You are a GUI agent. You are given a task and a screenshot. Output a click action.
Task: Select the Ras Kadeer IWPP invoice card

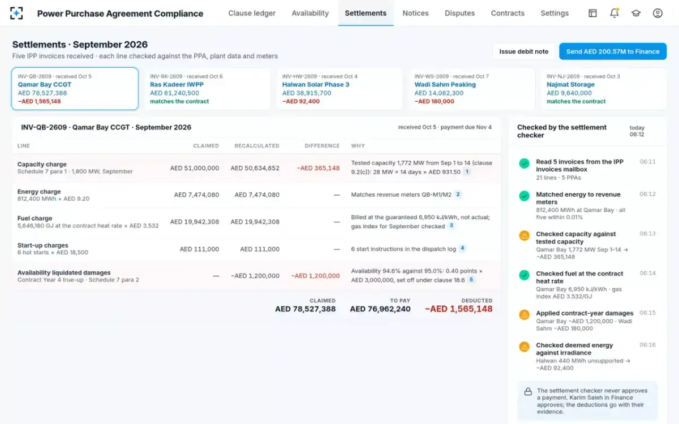pyautogui.click(x=207, y=89)
